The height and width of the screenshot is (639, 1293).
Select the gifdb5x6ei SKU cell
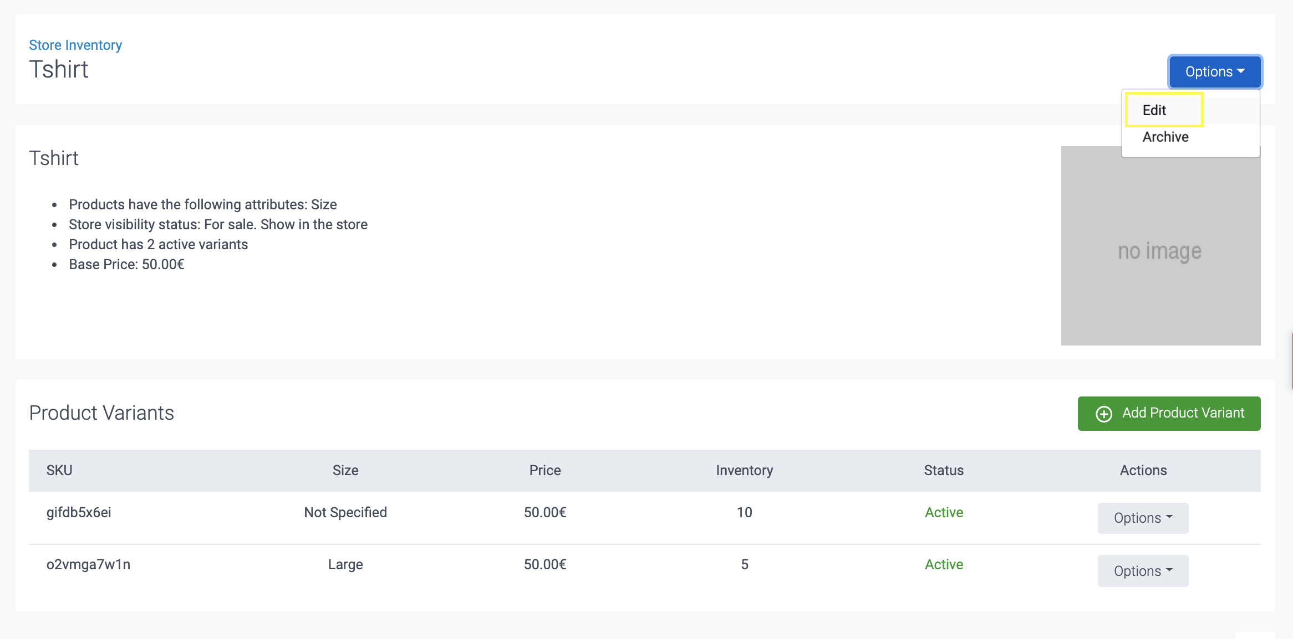pyautogui.click(x=79, y=512)
